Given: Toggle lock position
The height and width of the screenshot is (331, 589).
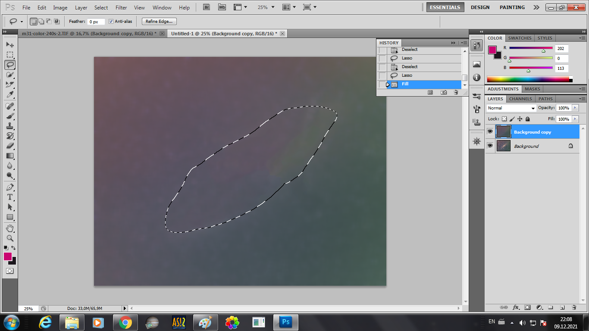Looking at the screenshot, I should (520, 119).
